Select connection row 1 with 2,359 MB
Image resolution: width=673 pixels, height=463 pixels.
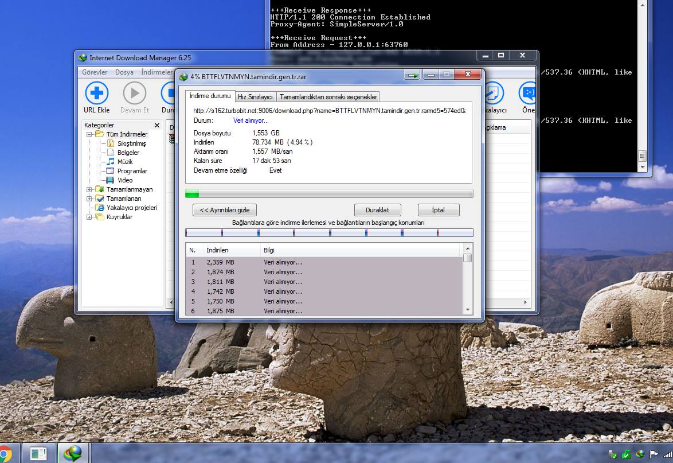pos(324,262)
